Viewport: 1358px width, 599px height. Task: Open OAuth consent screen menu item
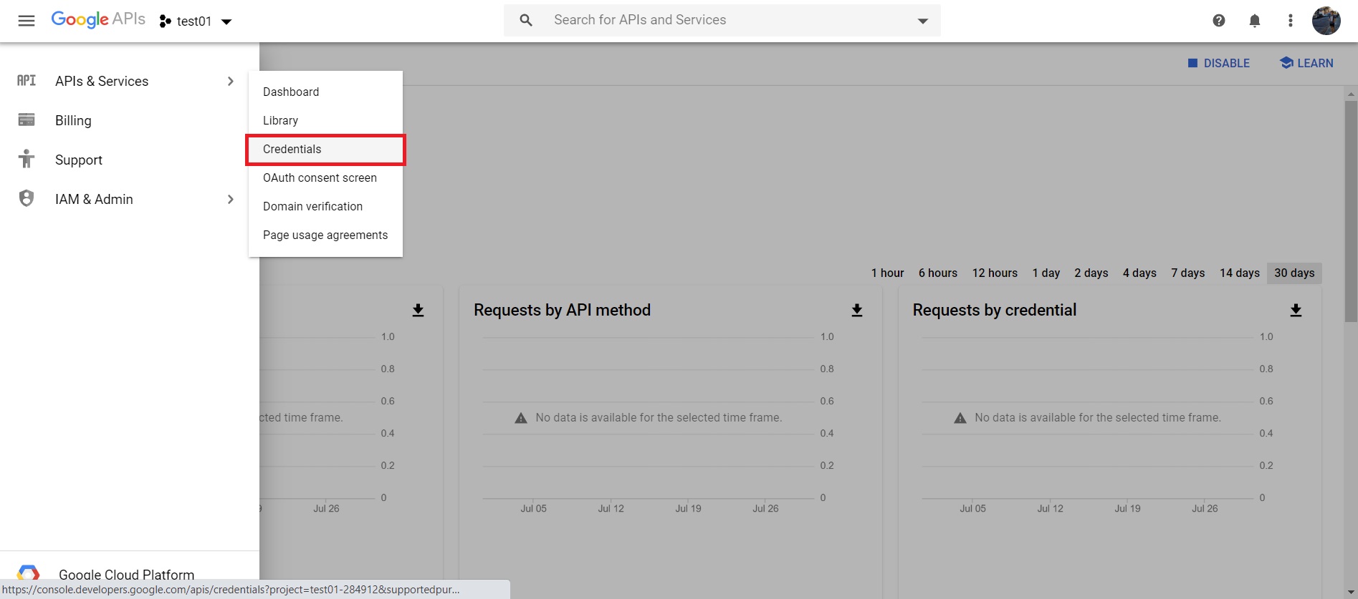(320, 177)
